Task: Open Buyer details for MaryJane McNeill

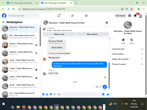Action: coord(57,48)
